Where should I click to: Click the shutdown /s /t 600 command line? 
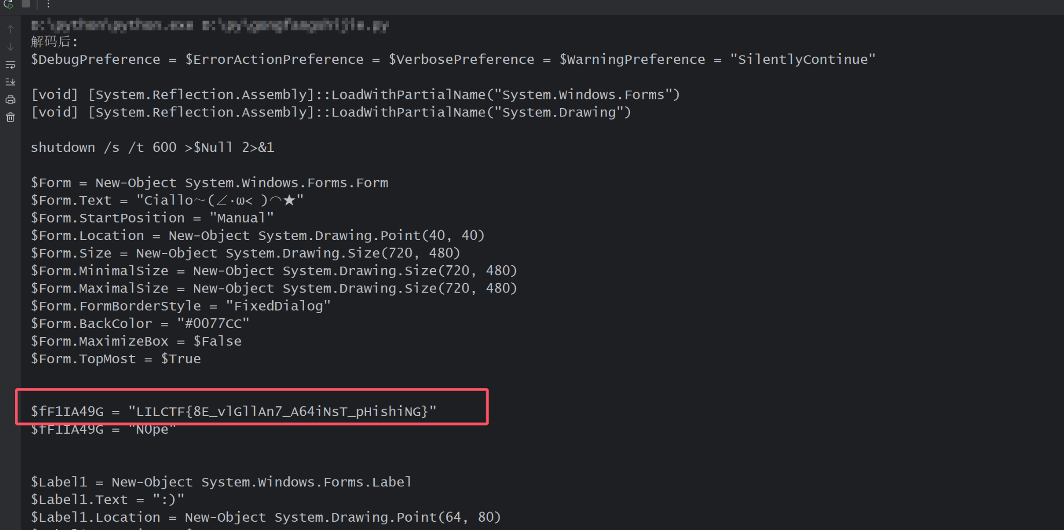point(152,147)
